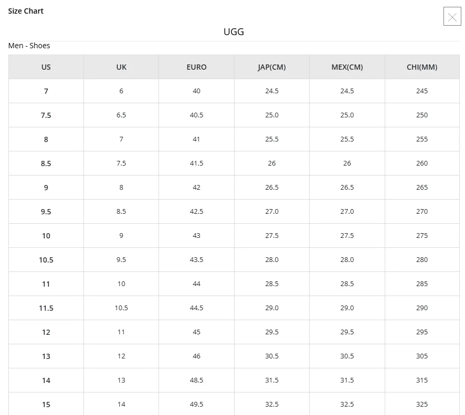This screenshot has height=415, width=465.
Task: Select the EURO column header
Action: 196,67
